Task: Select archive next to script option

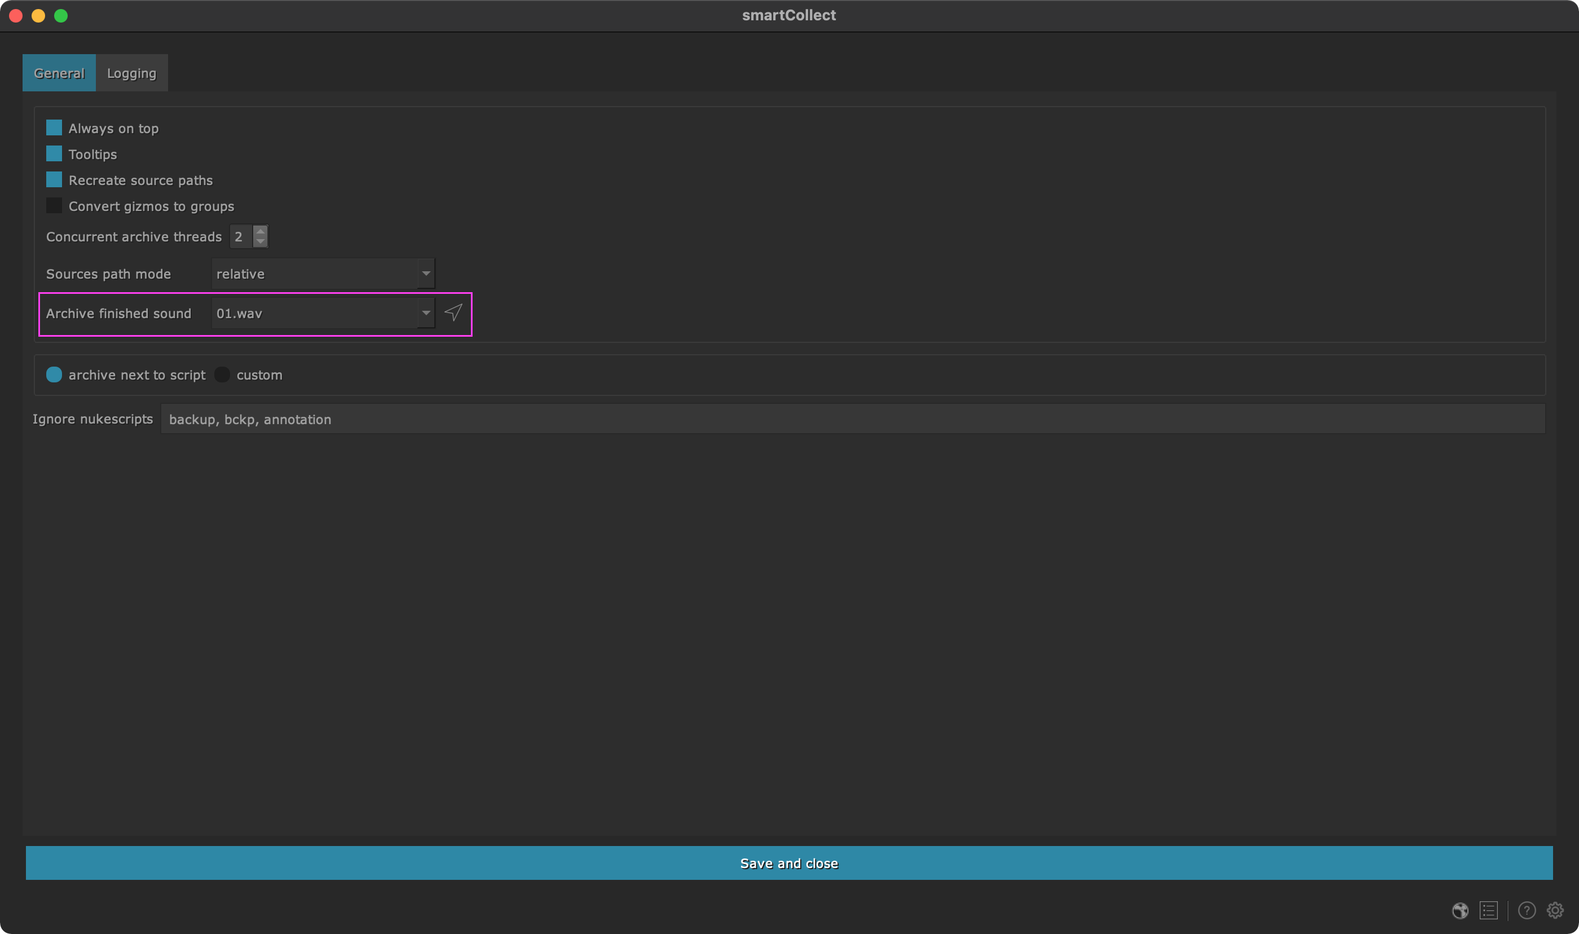Action: click(x=54, y=375)
